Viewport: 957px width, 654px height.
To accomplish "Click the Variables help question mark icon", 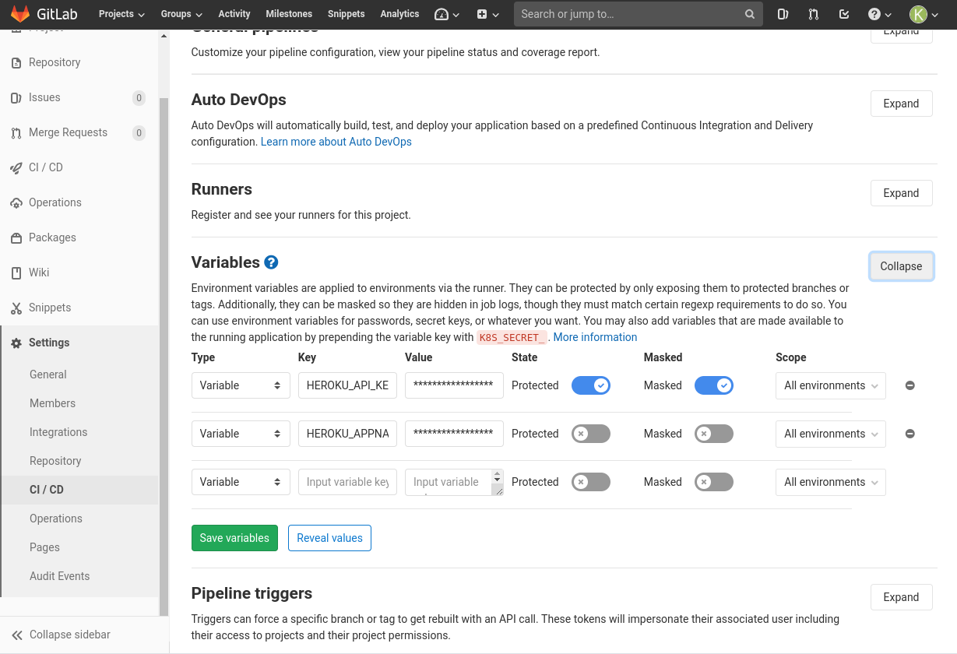I will (271, 262).
